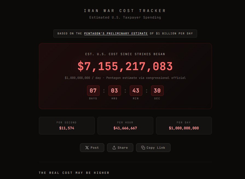Click the hours countdown box showing 03
The image size is (245, 179).
114,91
